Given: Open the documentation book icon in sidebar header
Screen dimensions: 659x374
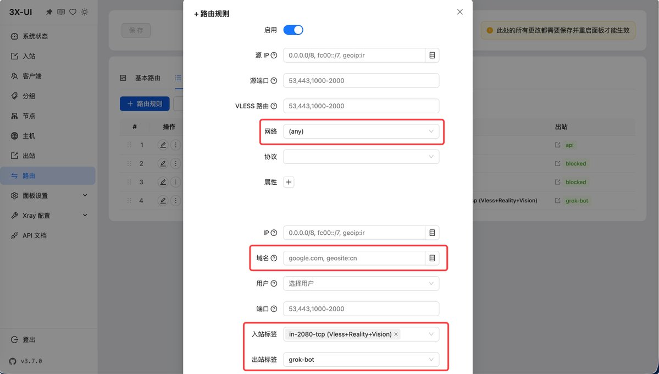Looking at the screenshot, I should pyautogui.click(x=61, y=12).
